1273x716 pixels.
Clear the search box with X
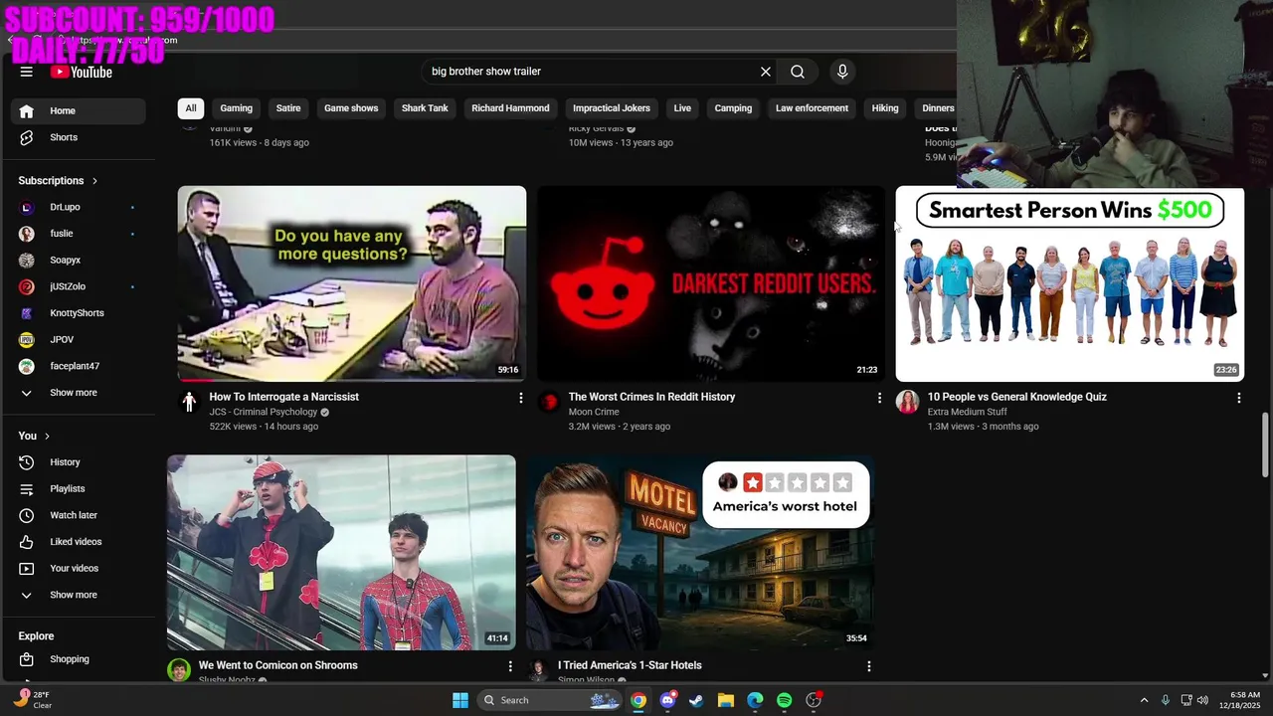[x=766, y=72]
